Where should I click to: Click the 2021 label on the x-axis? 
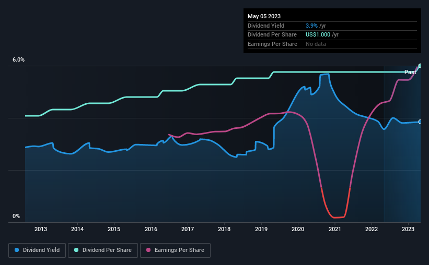(x=334, y=229)
